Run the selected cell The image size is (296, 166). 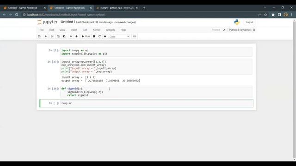(86, 36)
